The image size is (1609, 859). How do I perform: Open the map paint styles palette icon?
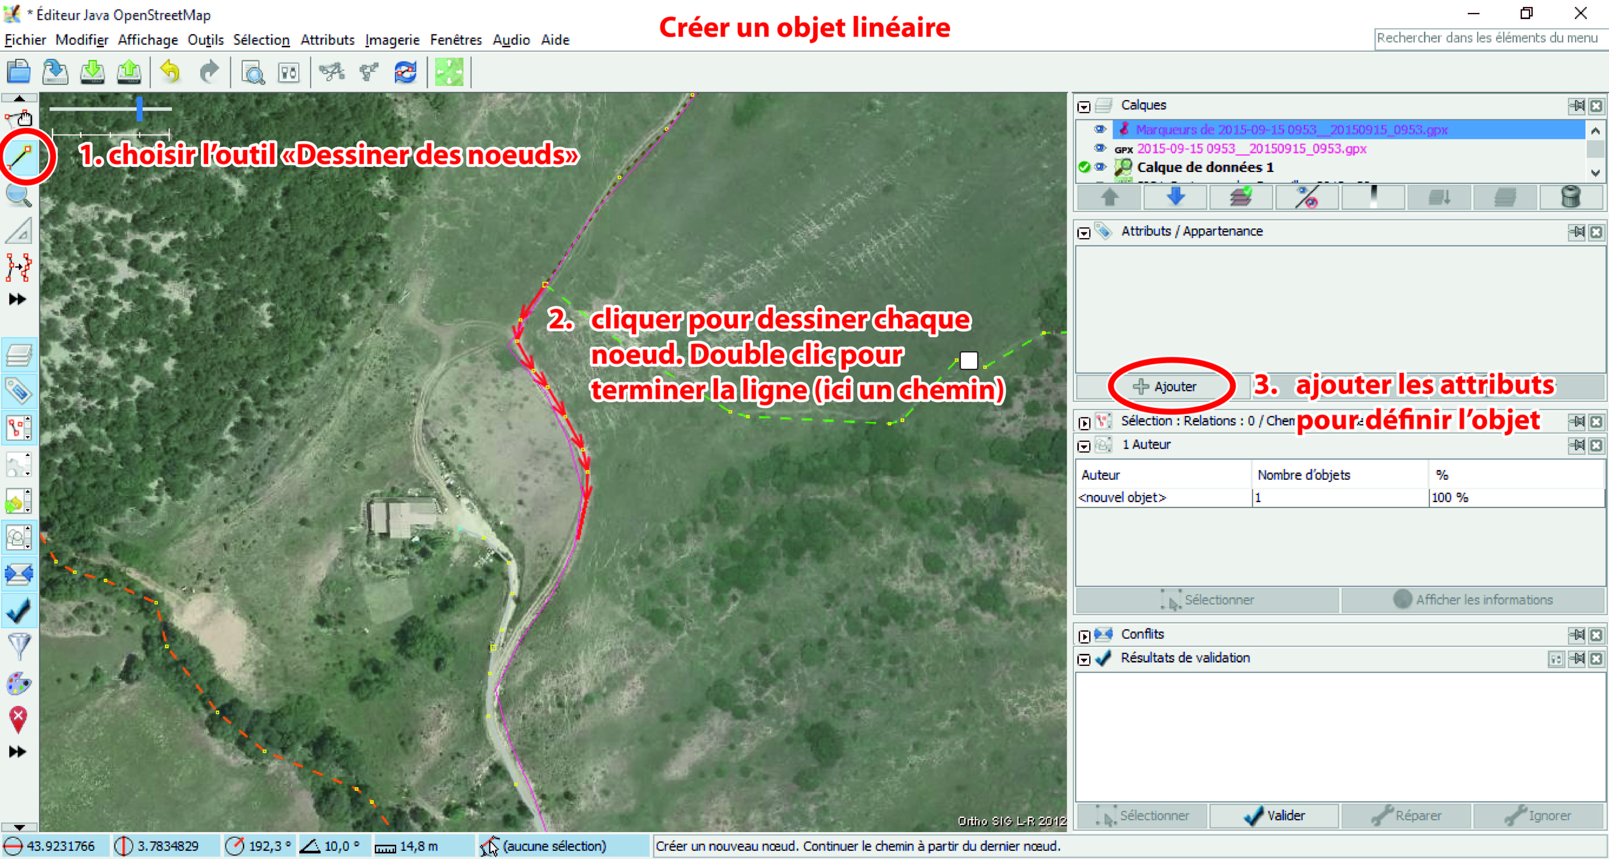(19, 683)
